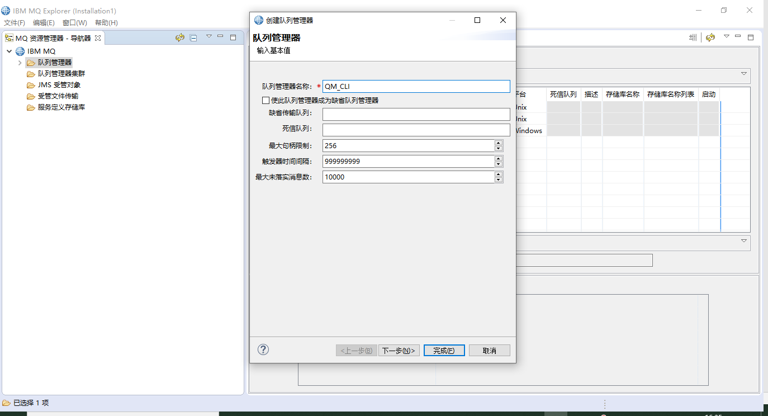Click the up stepper of 最大句柄限制
768x416 pixels.
pyautogui.click(x=498, y=143)
